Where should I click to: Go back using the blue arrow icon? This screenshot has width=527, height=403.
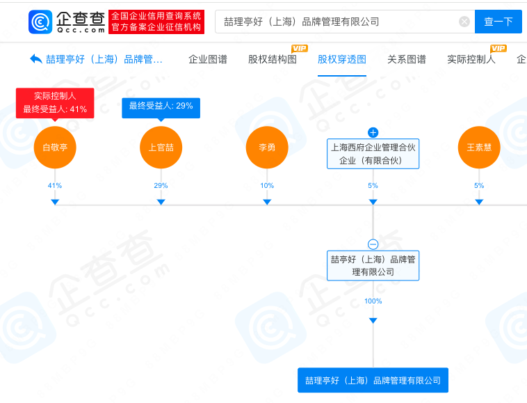(x=35, y=59)
